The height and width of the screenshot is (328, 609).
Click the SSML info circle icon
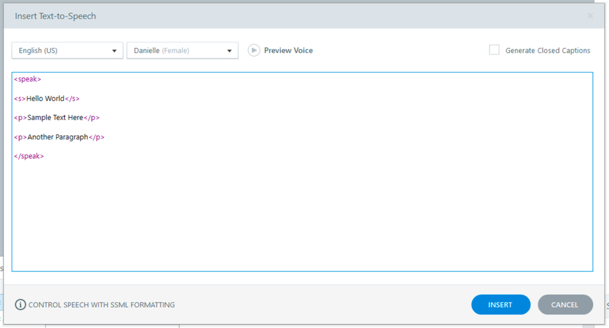(x=20, y=304)
